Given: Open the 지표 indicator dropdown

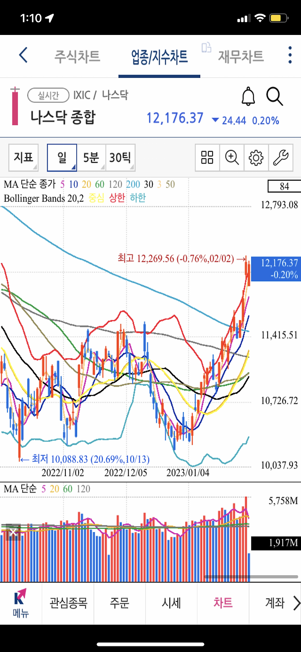Looking at the screenshot, I should [23, 157].
